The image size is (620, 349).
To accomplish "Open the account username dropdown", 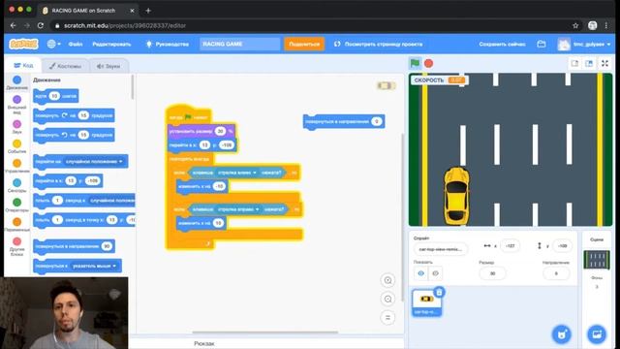I will pos(585,44).
